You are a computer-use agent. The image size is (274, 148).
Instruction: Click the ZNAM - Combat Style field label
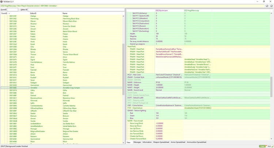click(136, 77)
